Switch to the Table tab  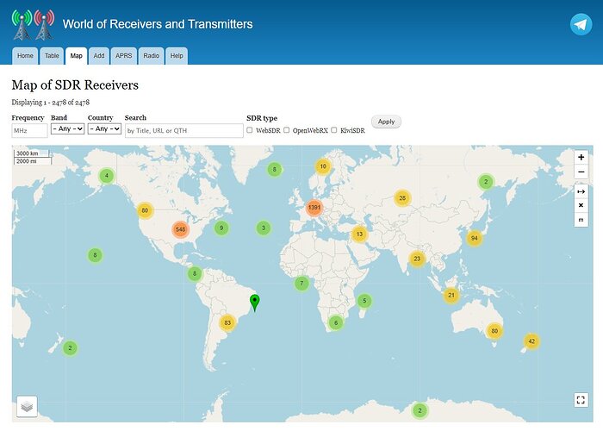tap(52, 56)
